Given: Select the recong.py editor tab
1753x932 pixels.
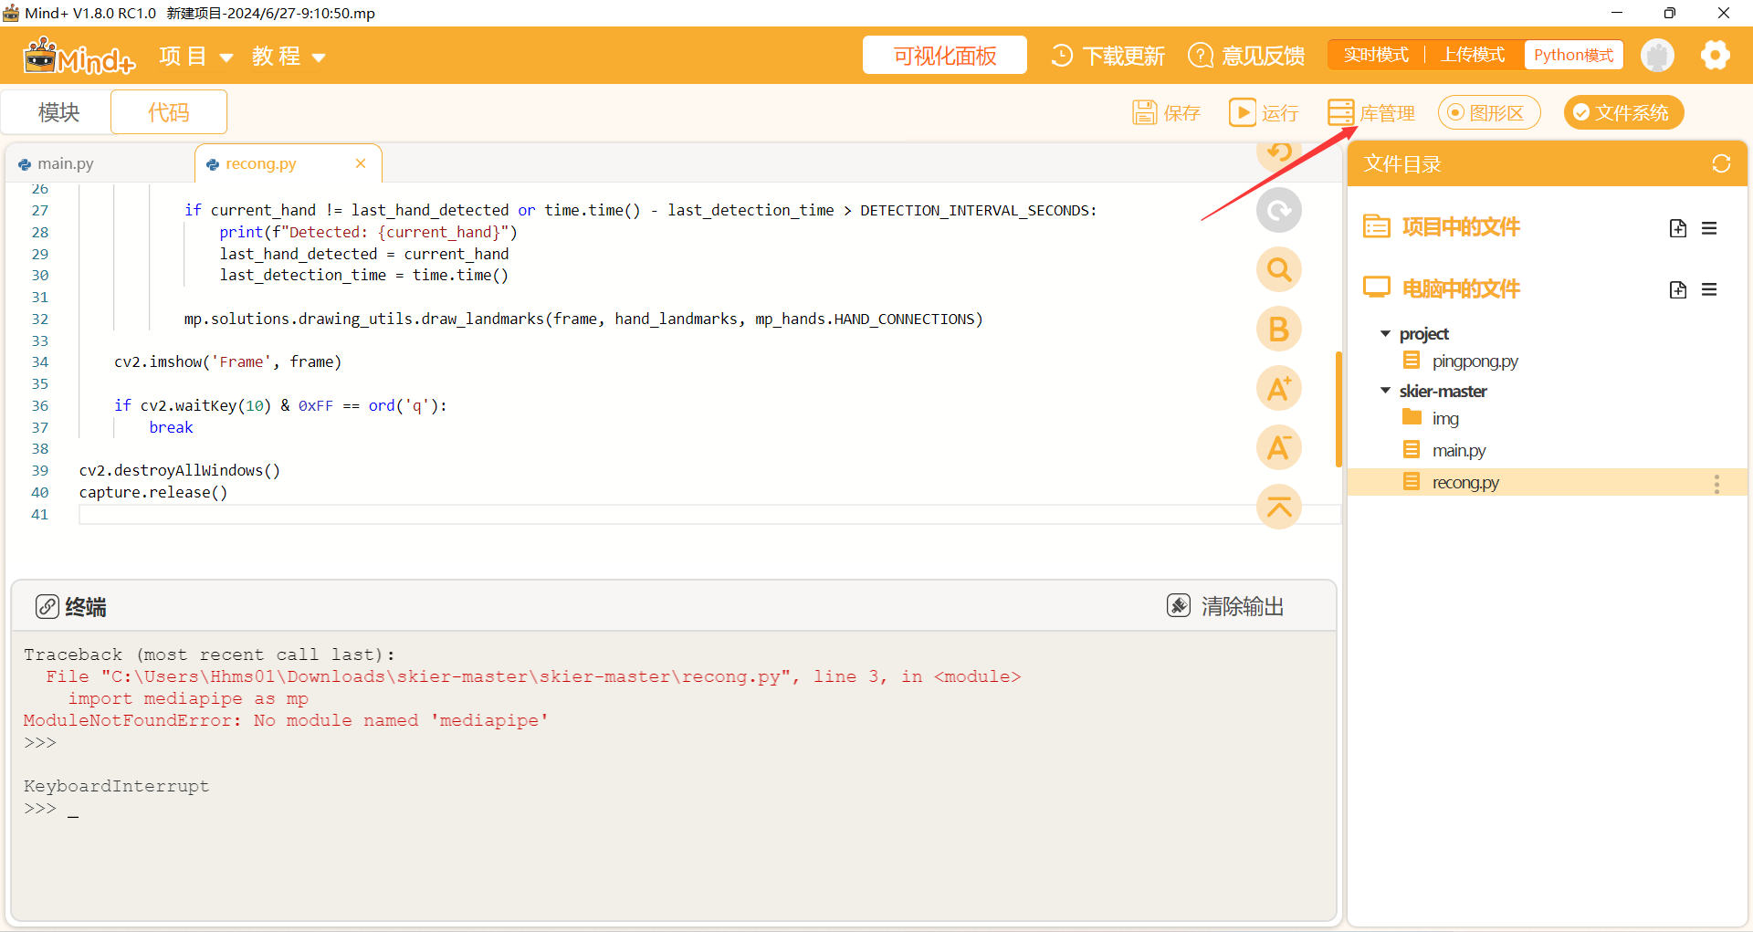Looking at the screenshot, I should click(261, 163).
